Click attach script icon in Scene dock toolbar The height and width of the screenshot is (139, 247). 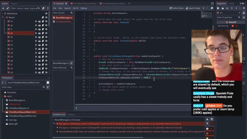tap(43, 8)
